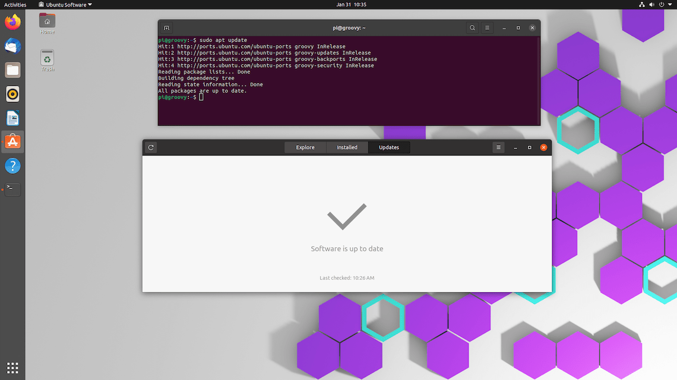Open the Home folder desktop icon
The width and height of the screenshot is (677, 380).
point(47,24)
